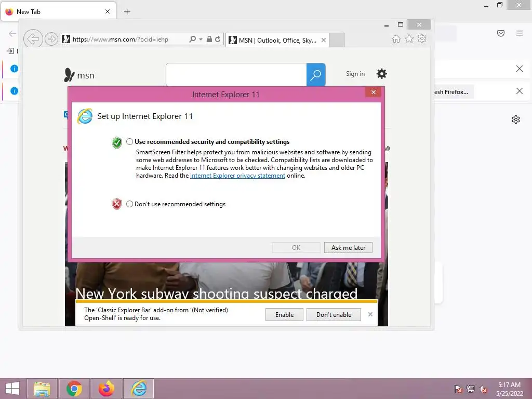
Task: Click the OK button in setup dialog
Action: click(x=296, y=248)
